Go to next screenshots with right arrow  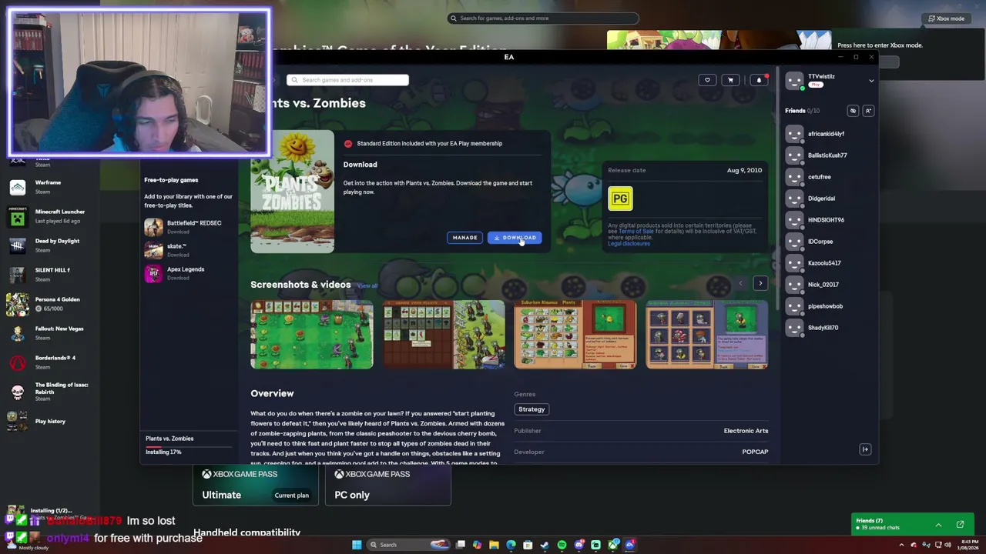tap(760, 283)
